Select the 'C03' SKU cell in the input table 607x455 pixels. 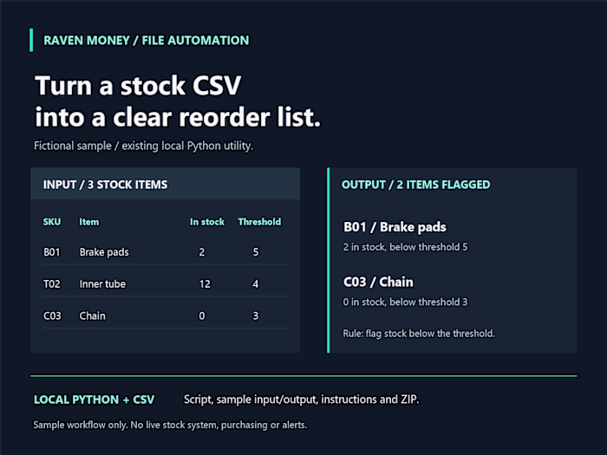tap(52, 315)
